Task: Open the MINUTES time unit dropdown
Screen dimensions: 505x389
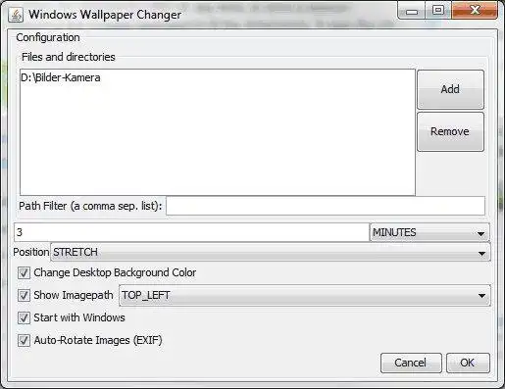Action: pyautogui.click(x=429, y=232)
